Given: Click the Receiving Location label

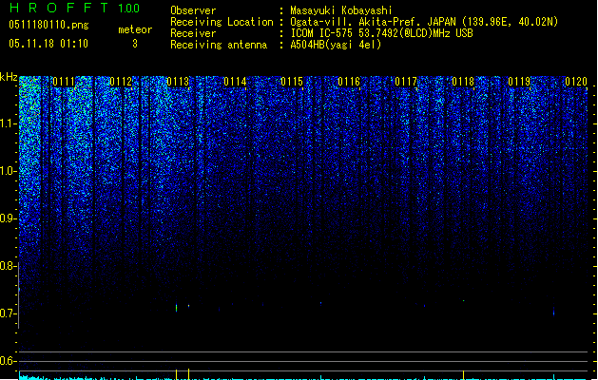Looking at the screenshot, I should 222,22.
